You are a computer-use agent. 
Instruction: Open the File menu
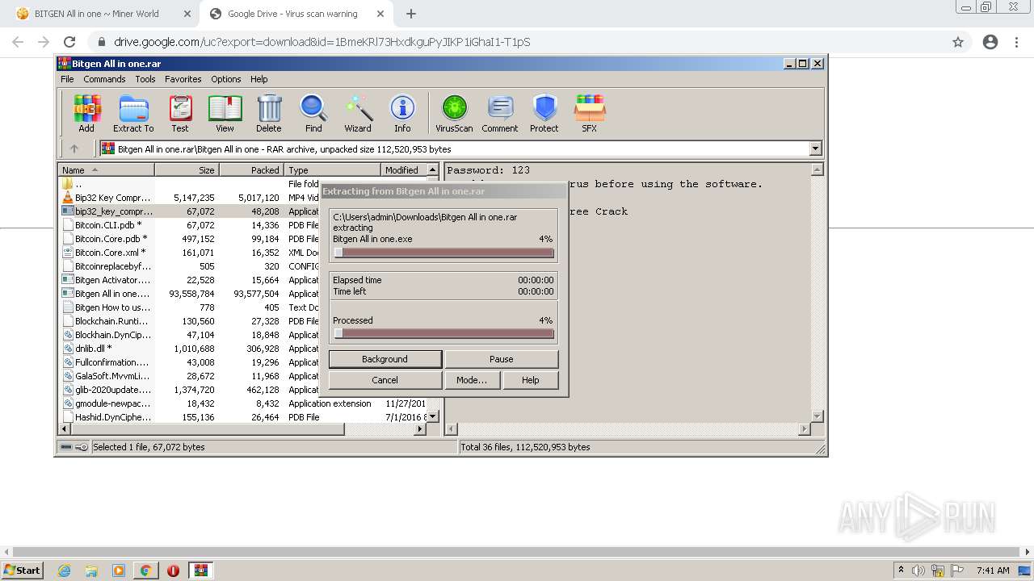coord(67,79)
